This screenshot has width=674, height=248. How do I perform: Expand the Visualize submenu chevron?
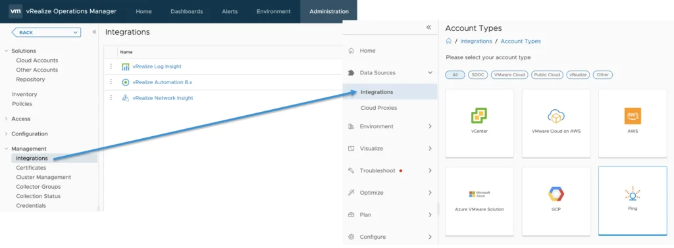point(430,148)
